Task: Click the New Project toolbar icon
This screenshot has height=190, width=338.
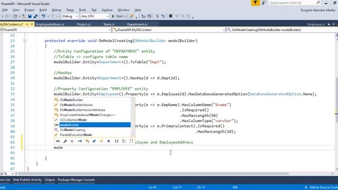Action: coord(15,16)
